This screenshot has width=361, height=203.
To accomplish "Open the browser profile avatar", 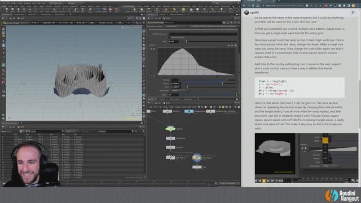I will tap(353, 6).
